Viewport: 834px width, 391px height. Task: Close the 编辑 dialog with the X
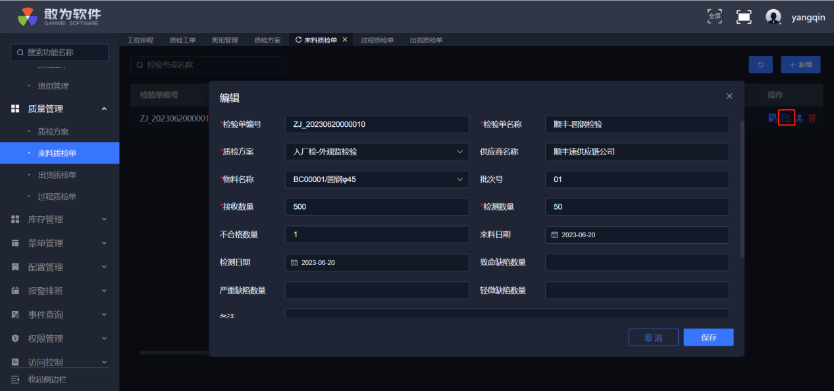coord(729,96)
